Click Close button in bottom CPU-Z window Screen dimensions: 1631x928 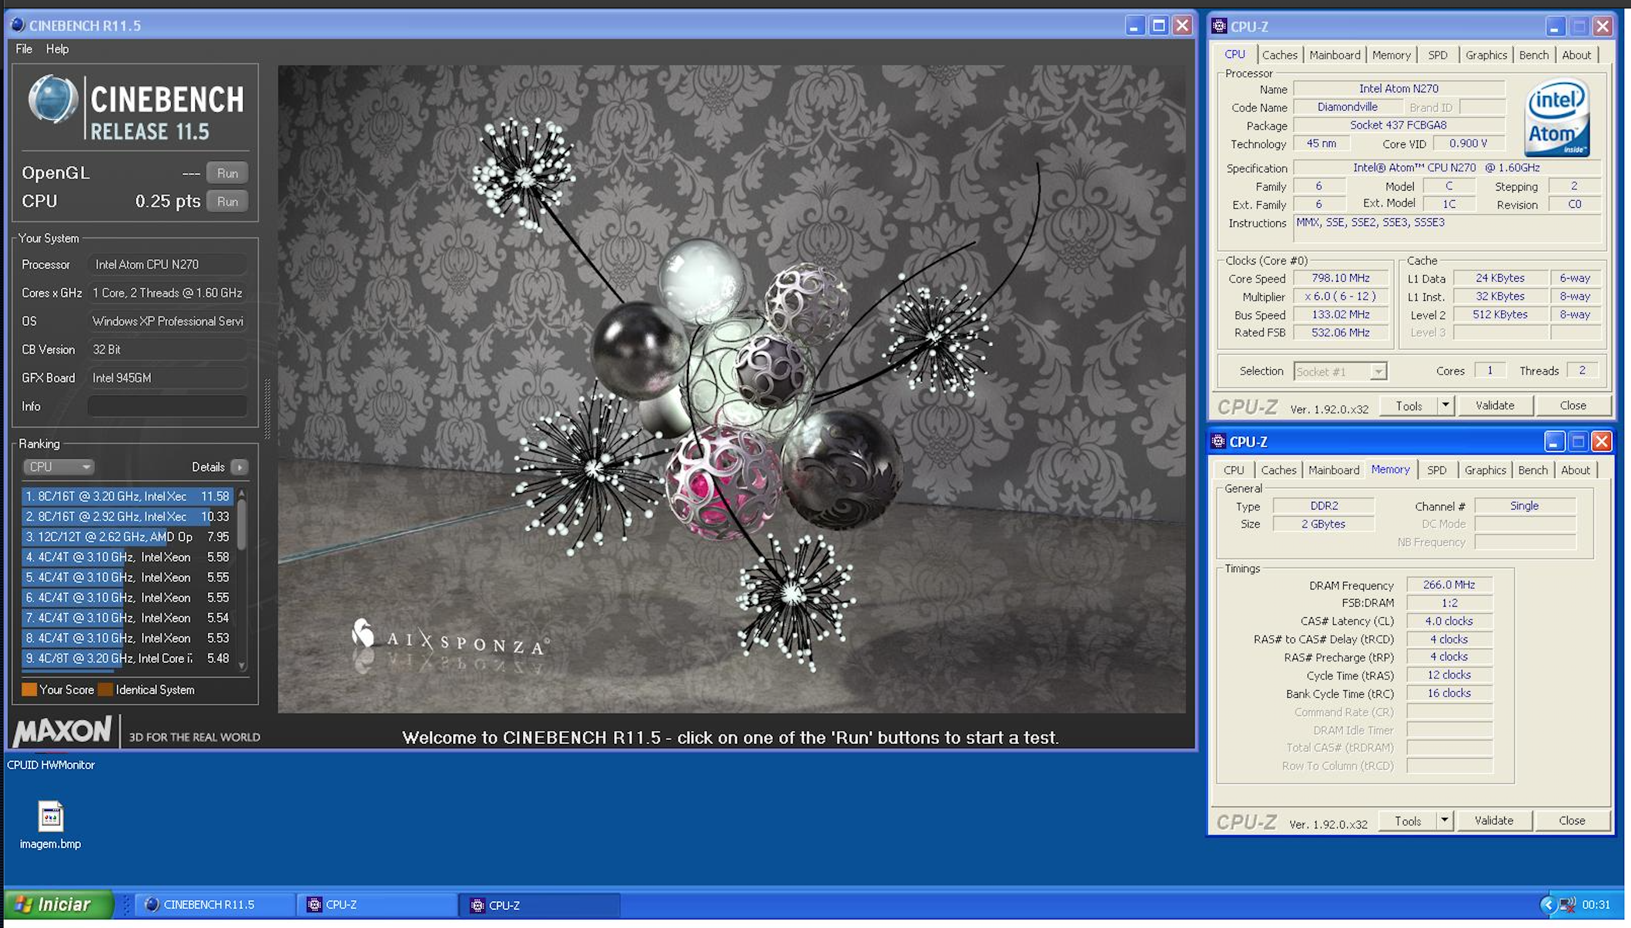click(x=1572, y=820)
